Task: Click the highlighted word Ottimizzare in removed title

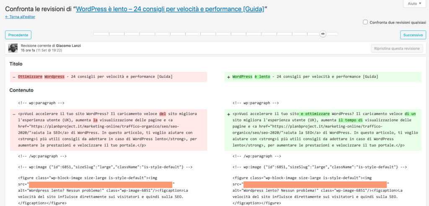Action: (x=30, y=76)
